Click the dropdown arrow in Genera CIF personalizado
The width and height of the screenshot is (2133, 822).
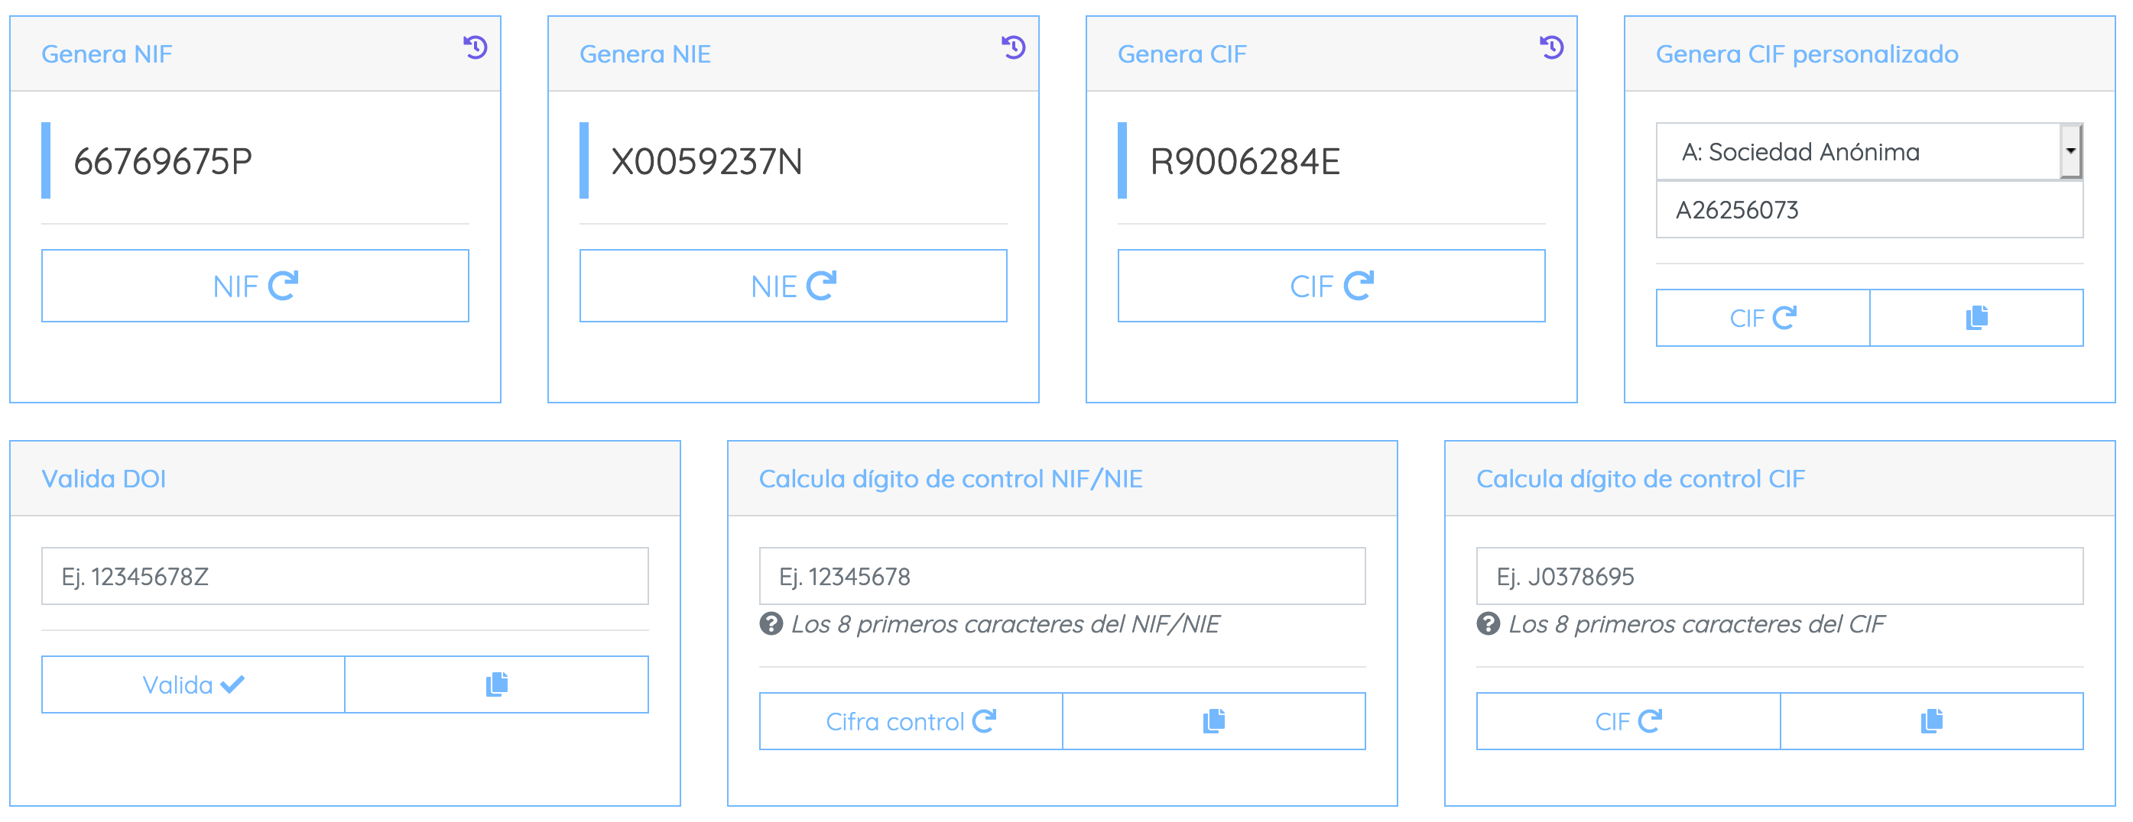[2070, 150]
